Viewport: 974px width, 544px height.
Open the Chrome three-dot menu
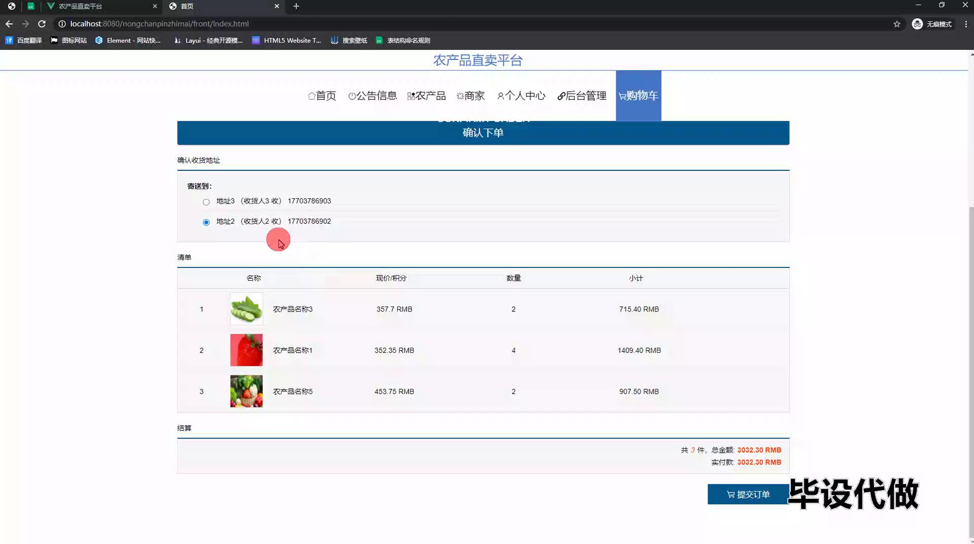(966, 24)
